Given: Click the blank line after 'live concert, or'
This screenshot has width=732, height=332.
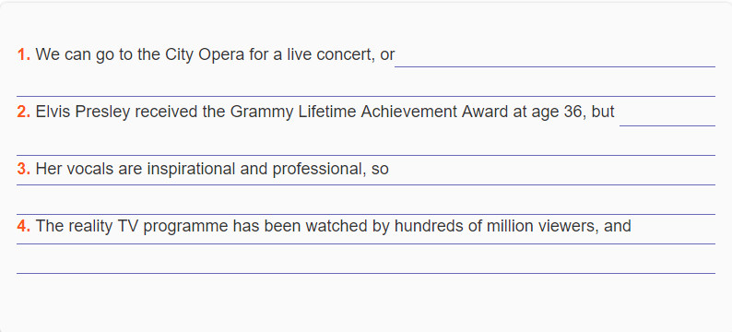Looking at the screenshot, I should coord(555,58).
